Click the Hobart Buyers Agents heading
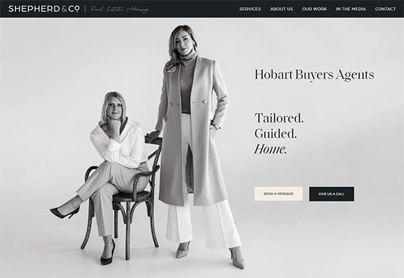Viewport: 404px width, 278px height. pos(314,75)
